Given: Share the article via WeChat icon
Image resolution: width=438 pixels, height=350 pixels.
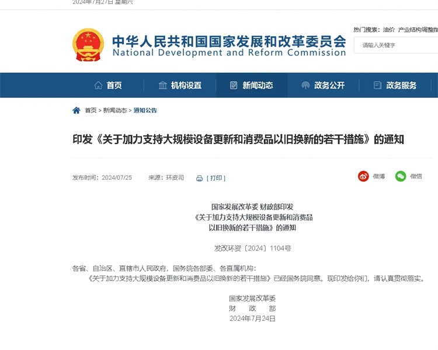Looking at the screenshot, I should pos(401,176).
